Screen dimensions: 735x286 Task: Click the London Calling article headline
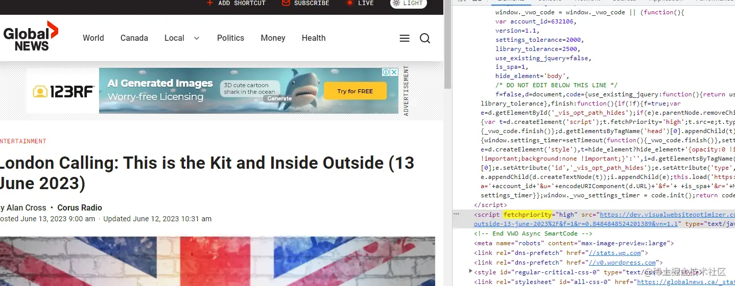pyautogui.click(x=207, y=173)
